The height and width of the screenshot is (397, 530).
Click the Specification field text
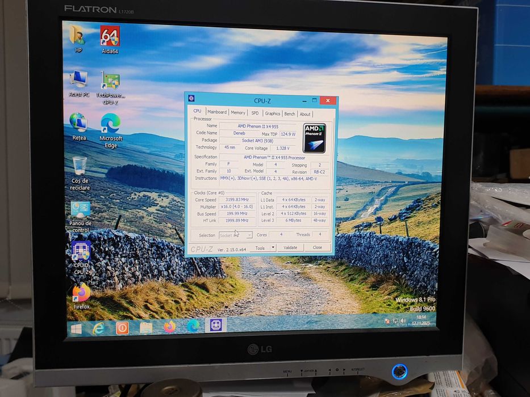pos(274,157)
